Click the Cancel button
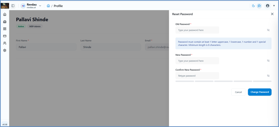Image resolution: width=279 pixels, height=127 pixels. (x=238, y=92)
